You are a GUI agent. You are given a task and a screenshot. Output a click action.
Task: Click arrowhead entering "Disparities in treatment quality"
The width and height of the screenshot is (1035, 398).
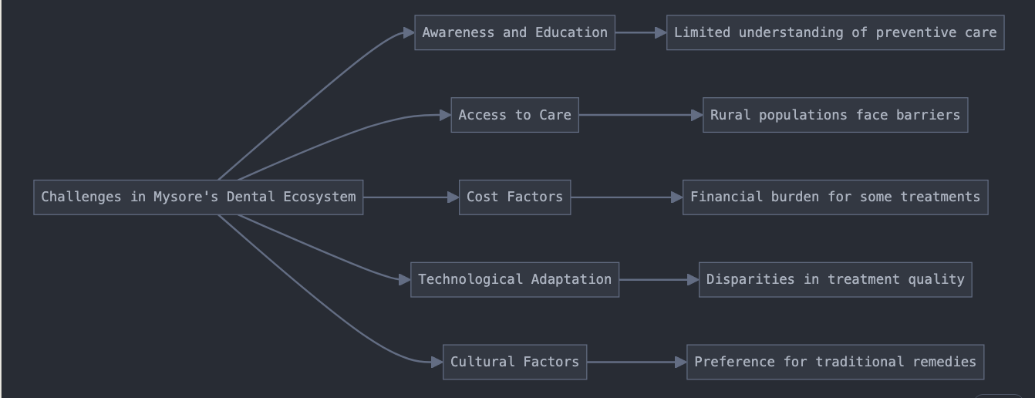click(x=693, y=279)
